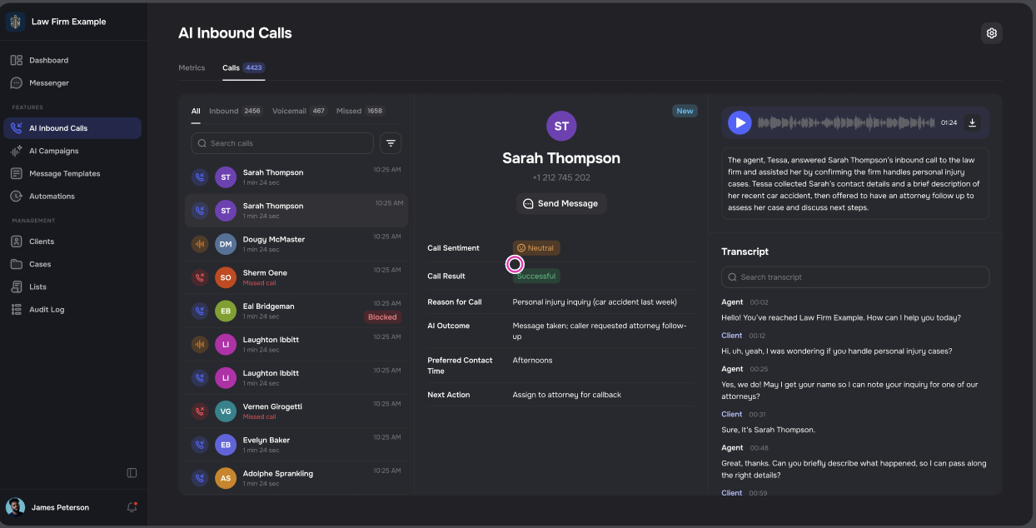Viewport: 1036px width, 528px height.
Task: Switch to the Metrics tab
Action: (x=192, y=67)
